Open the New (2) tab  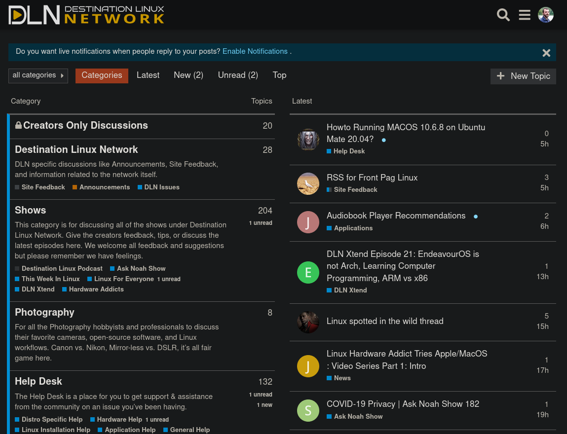[x=189, y=75]
